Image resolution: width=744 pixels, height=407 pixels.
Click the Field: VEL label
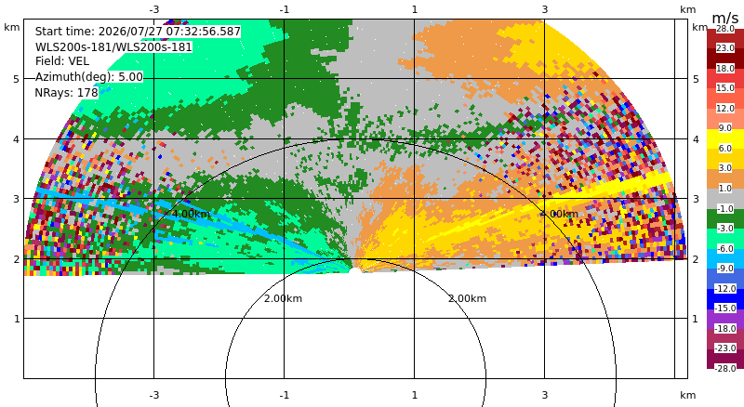(62, 61)
